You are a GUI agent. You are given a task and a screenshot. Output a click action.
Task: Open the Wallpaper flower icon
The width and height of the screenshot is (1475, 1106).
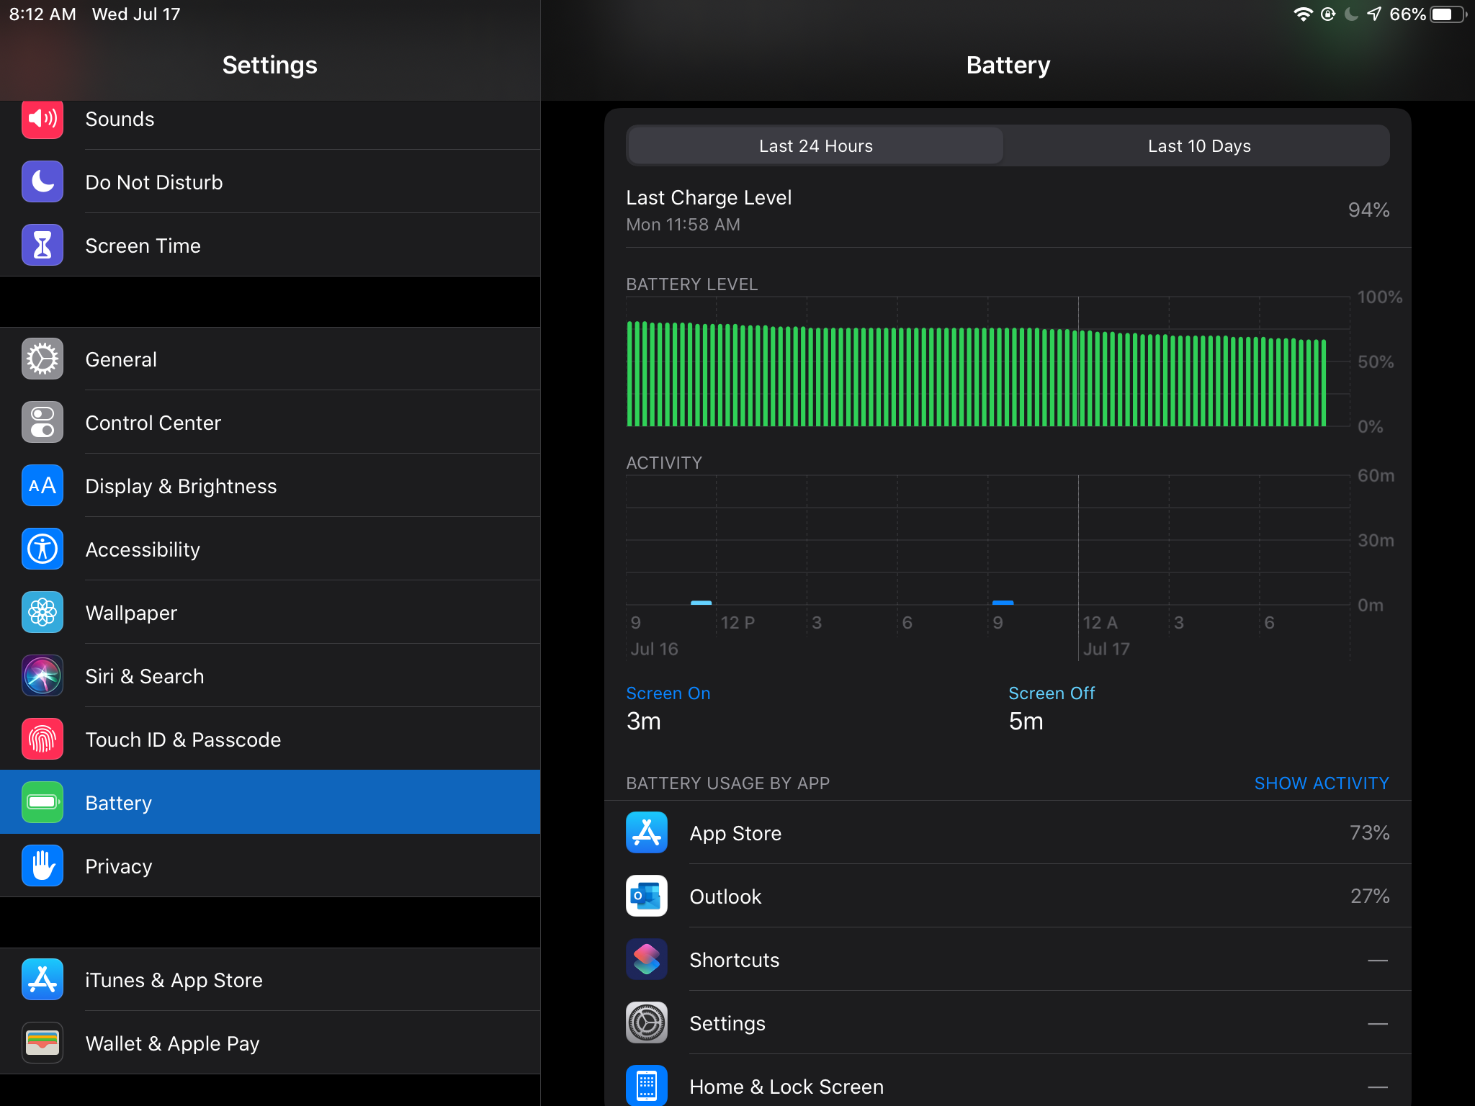click(x=42, y=613)
